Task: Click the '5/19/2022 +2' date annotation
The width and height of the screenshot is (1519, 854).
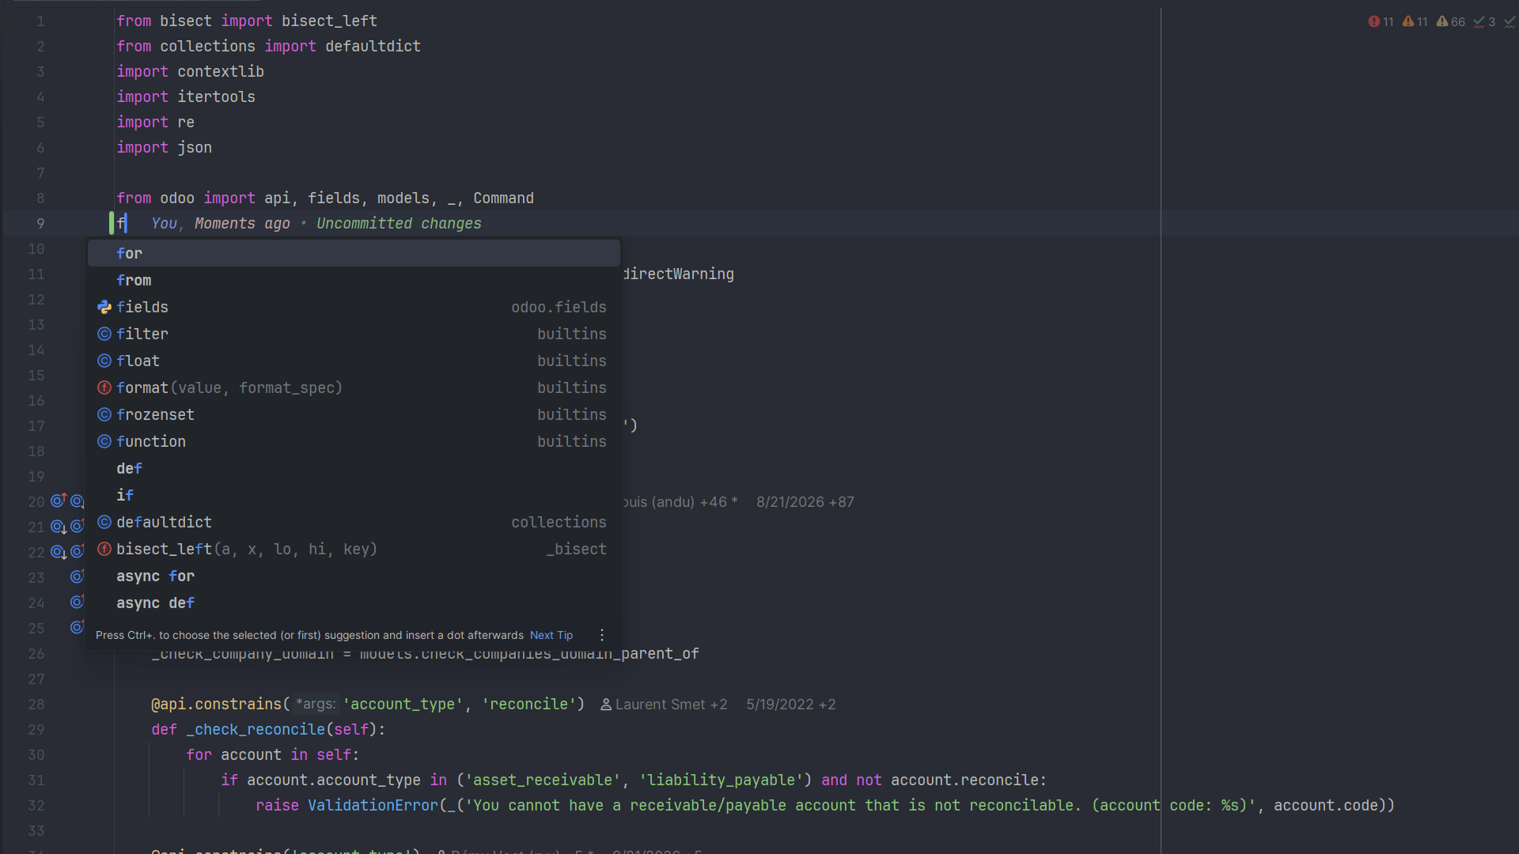Action: pyautogui.click(x=791, y=705)
